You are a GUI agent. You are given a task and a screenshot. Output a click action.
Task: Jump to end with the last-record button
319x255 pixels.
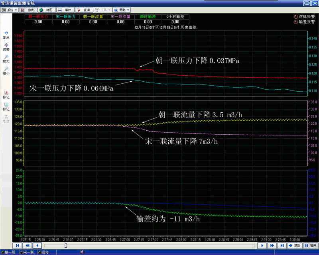tap(282, 246)
